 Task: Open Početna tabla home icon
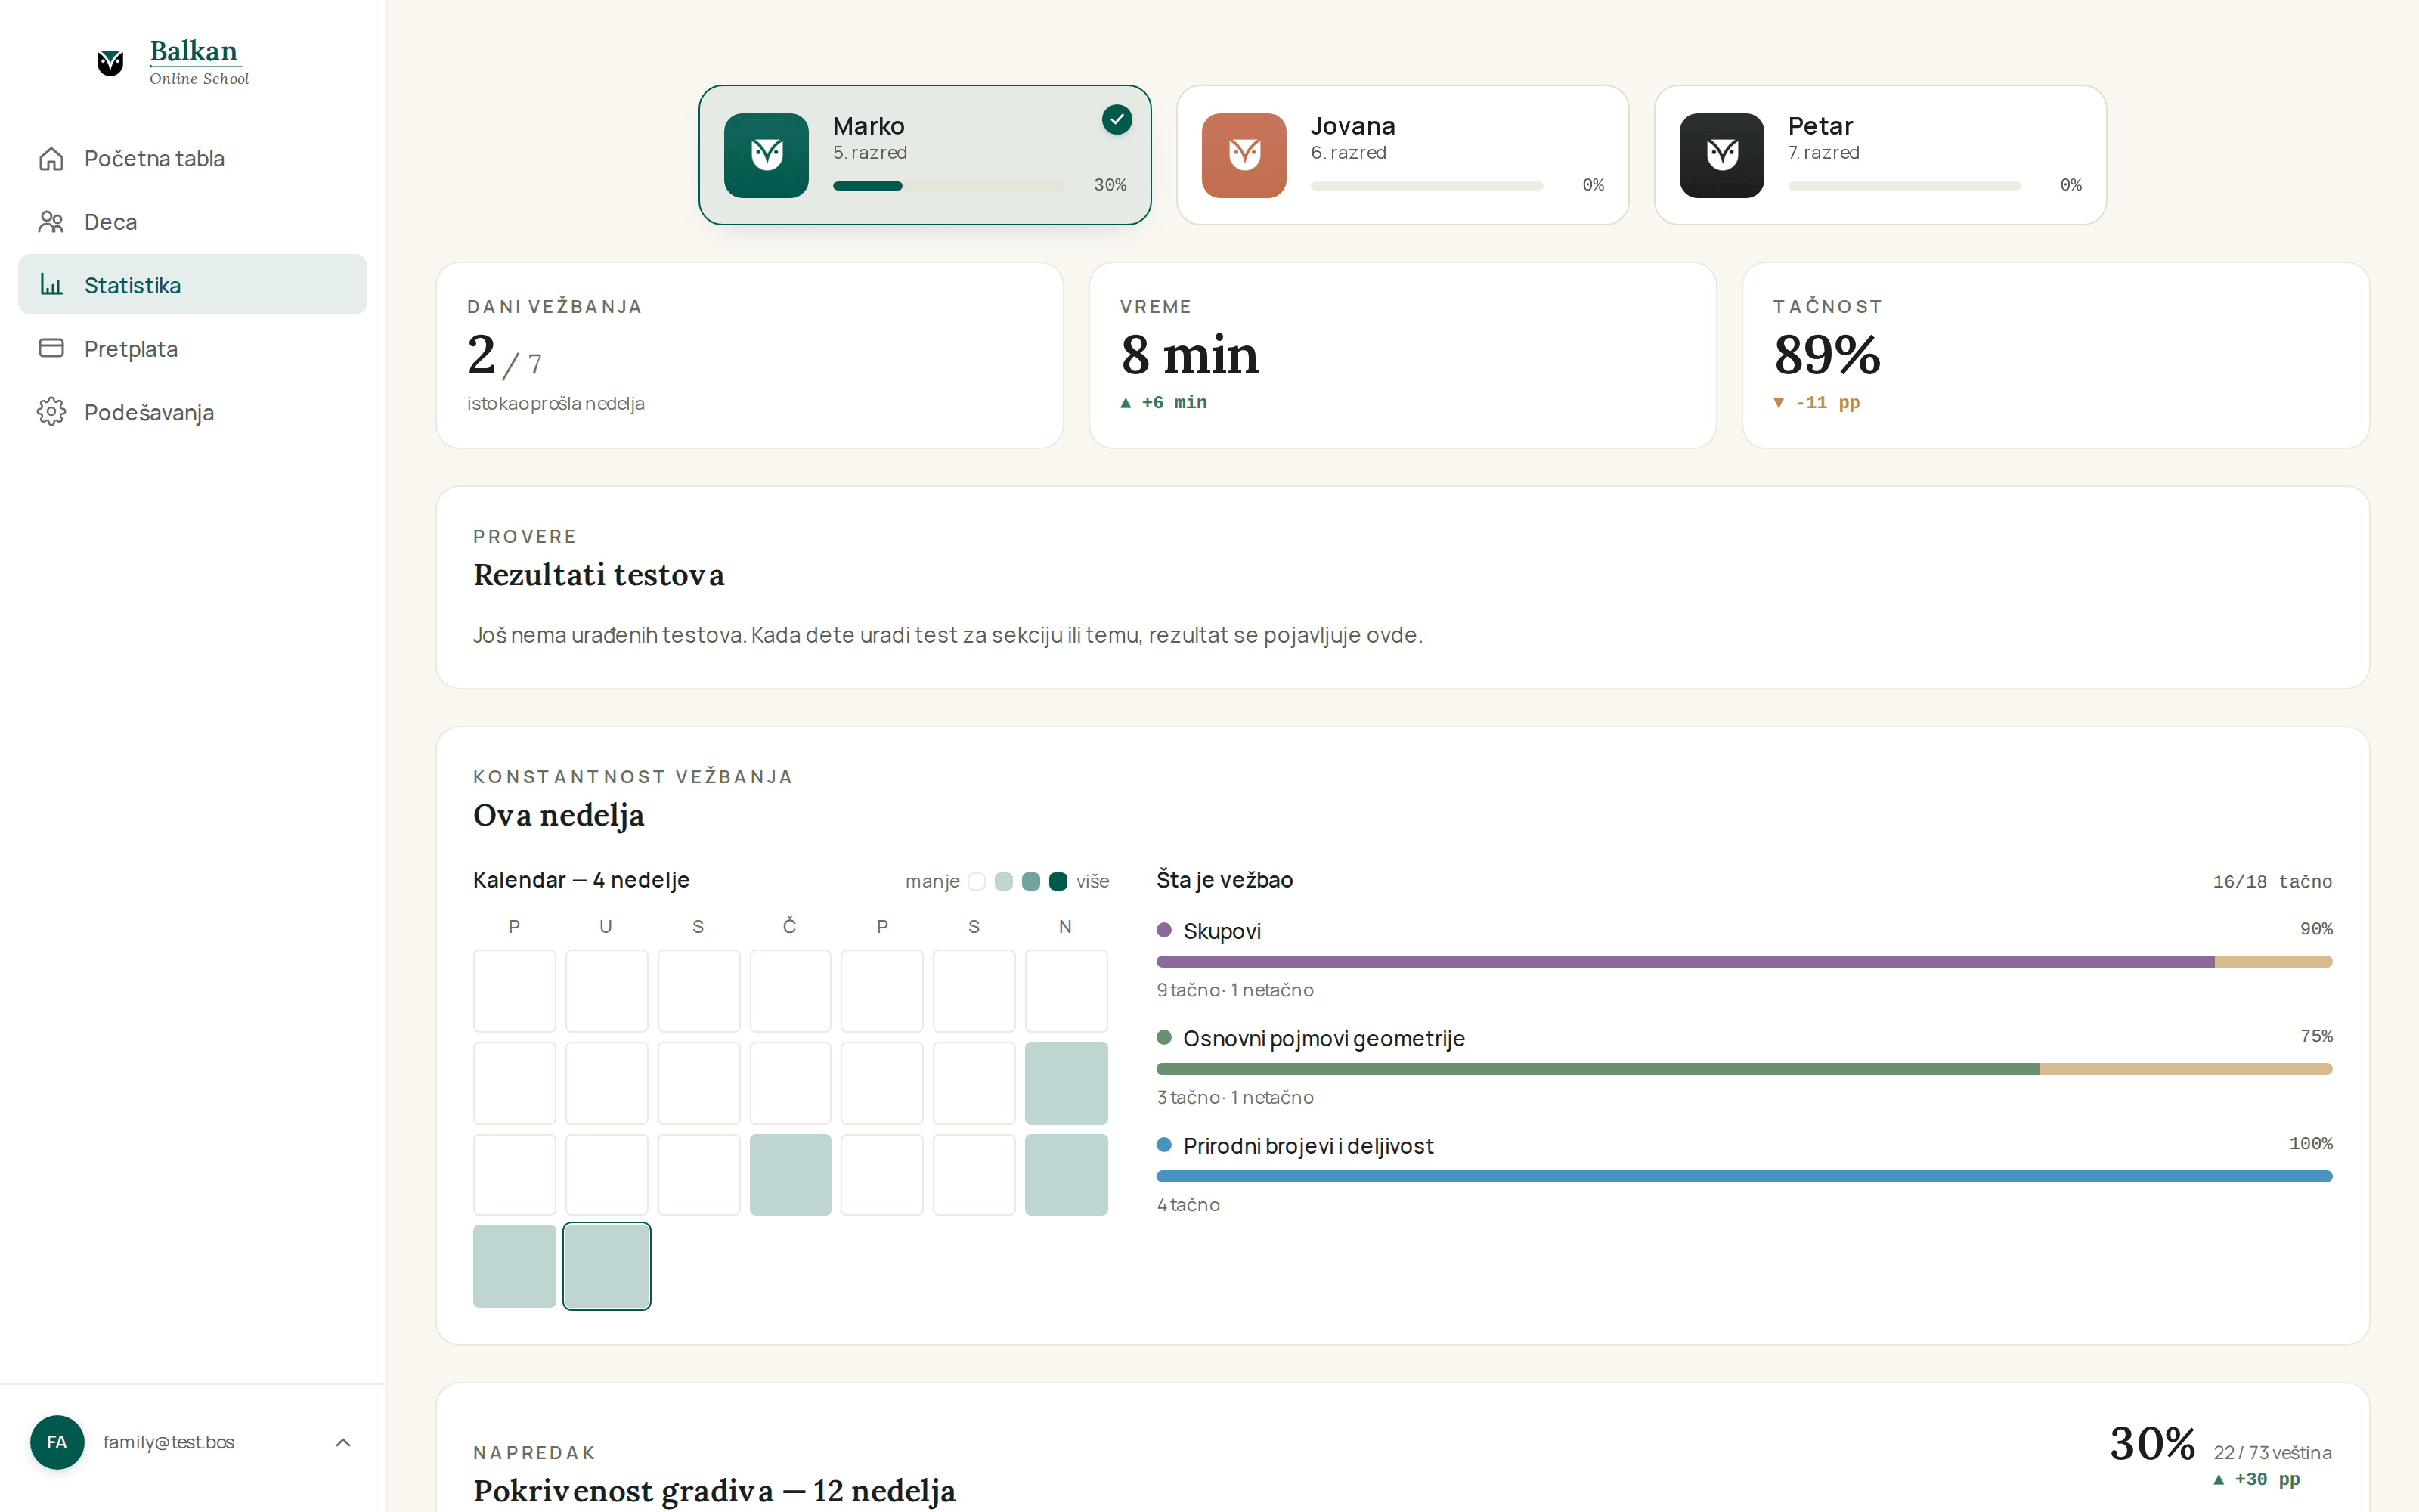click(51, 159)
